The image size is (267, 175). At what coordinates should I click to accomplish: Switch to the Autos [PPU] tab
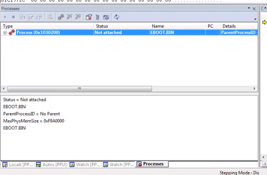pyautogui.click(x=51, y=165)
